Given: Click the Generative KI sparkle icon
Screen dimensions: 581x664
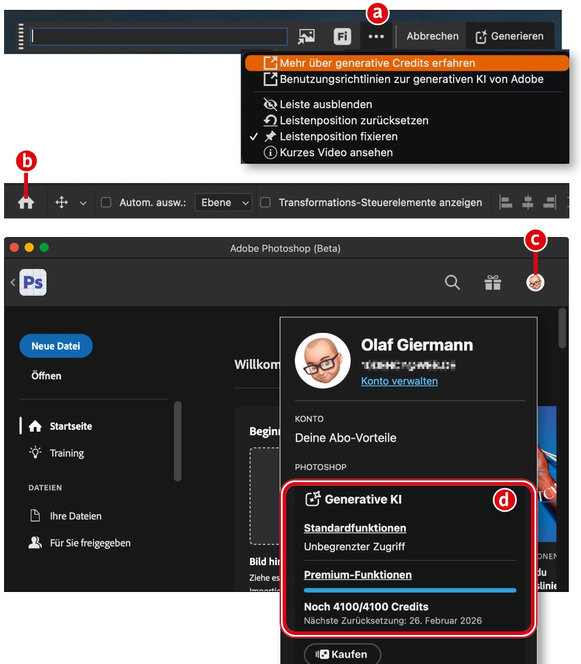Looking at the screenshot, I should coord(313,499).
